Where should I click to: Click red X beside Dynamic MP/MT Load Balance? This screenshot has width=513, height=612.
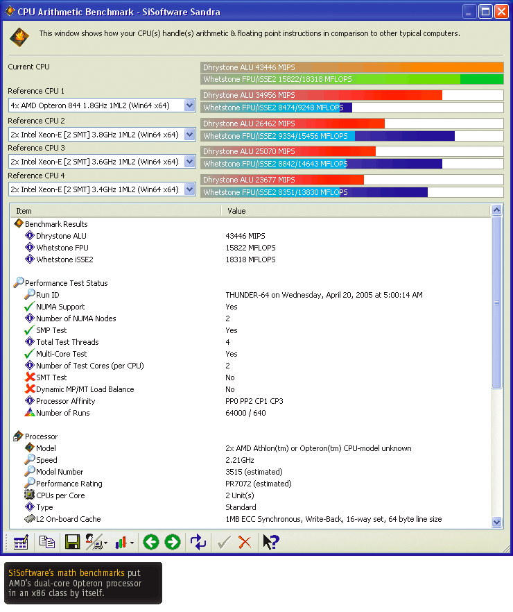[30, 389]
